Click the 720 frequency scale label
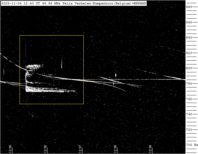Screen dimensions: 198x154 coord(189,129)
